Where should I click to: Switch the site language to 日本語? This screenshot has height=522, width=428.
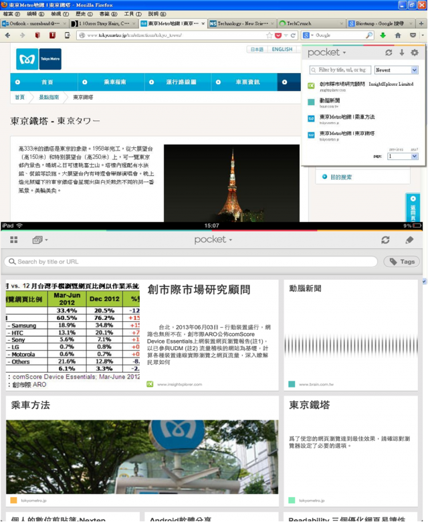point(257,50)
